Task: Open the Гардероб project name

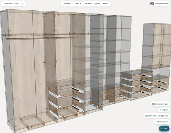Action: [9, 3]
